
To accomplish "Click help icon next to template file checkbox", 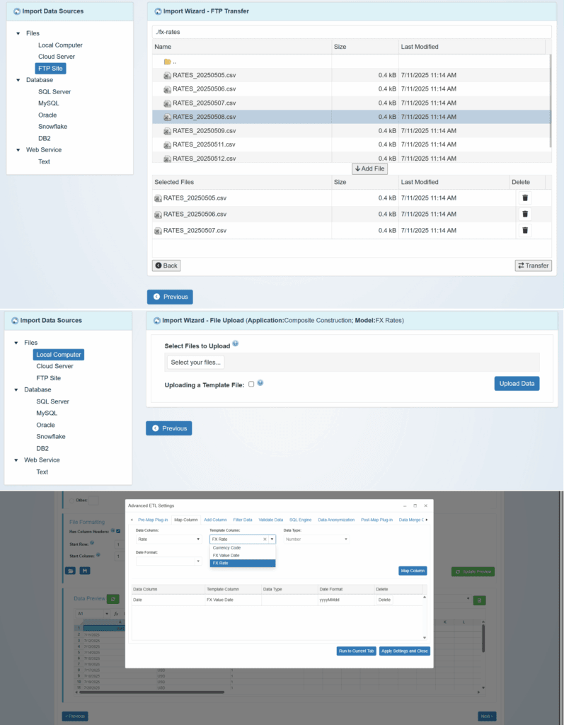I will (260, 383).
